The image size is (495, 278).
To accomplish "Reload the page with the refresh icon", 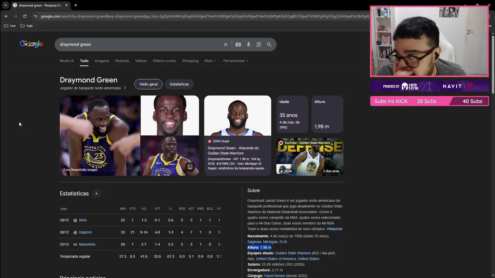I will [x=25, y=16].
